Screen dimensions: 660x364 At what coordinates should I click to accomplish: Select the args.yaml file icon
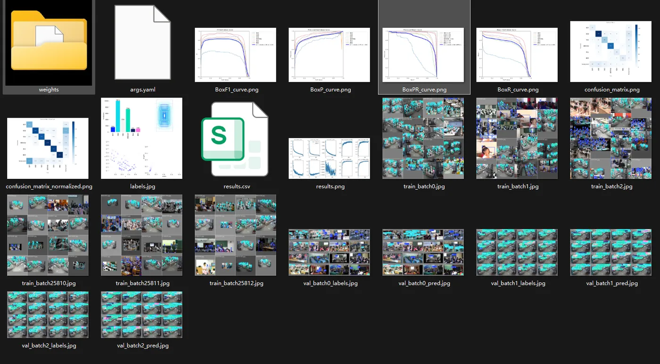[x=142, y=42]
